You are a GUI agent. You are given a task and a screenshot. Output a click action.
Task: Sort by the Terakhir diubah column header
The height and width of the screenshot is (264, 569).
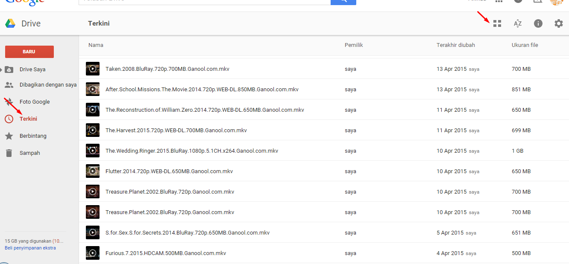pos(455,45)
